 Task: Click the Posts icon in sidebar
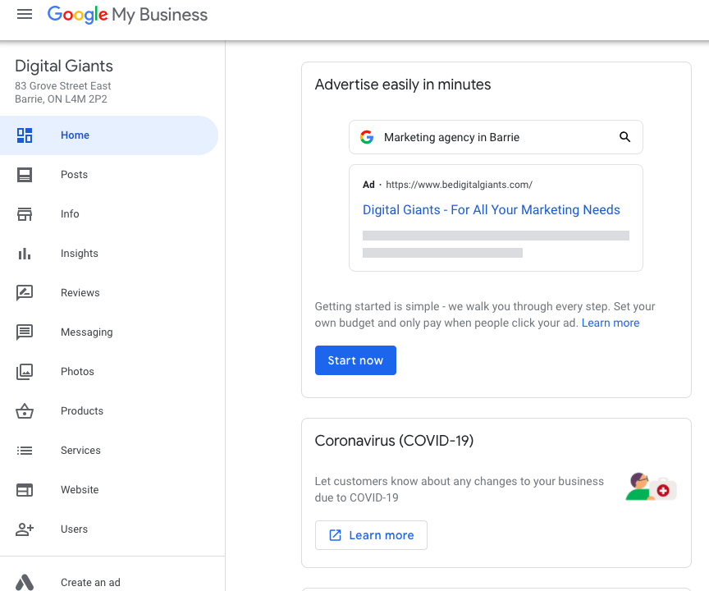point(25,175)
